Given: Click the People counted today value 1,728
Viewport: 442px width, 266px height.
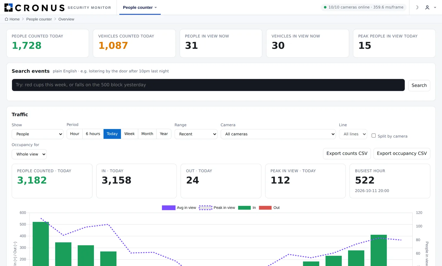Looking at the screenshot, I should [27, 45].
